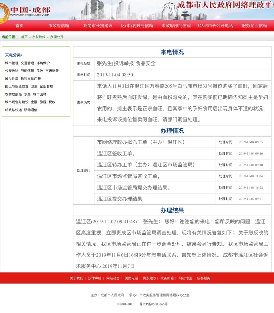Viewport: 274px width, 313px height.
Task: Open 市政府信箱 in the navigation bar
Action: coord(59,26)
